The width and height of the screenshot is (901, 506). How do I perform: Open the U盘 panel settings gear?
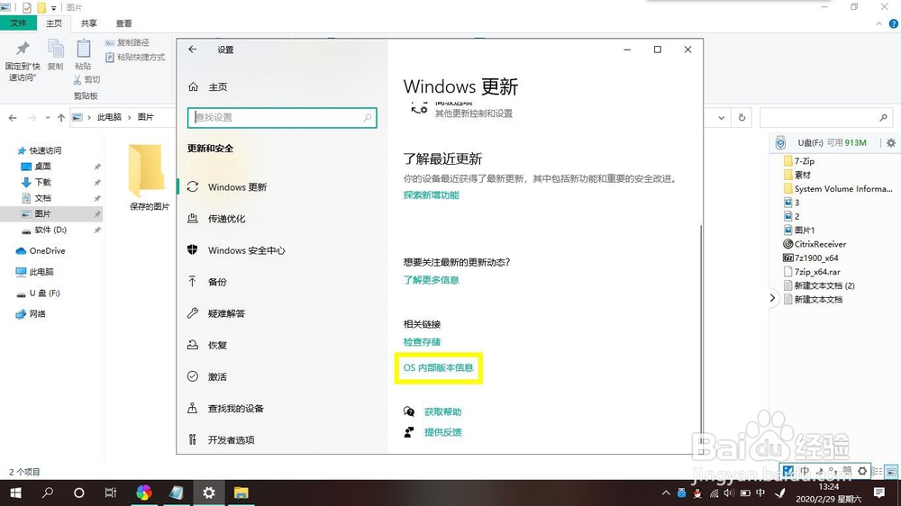[891, 143]
